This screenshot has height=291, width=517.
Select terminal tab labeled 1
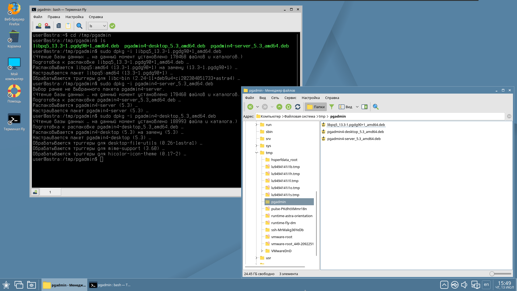pos(50,192)
